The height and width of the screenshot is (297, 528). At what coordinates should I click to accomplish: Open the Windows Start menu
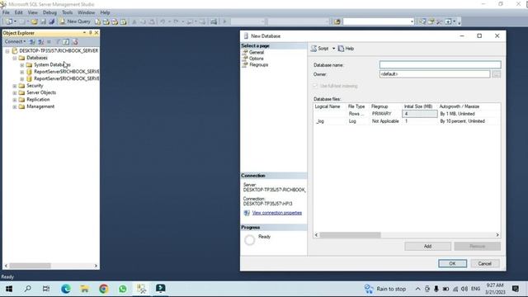pos(9,289)
